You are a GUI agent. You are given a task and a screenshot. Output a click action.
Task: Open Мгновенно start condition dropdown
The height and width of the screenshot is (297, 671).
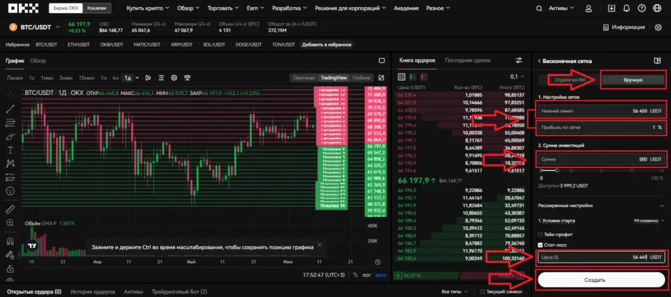click(x=649, y=220)
